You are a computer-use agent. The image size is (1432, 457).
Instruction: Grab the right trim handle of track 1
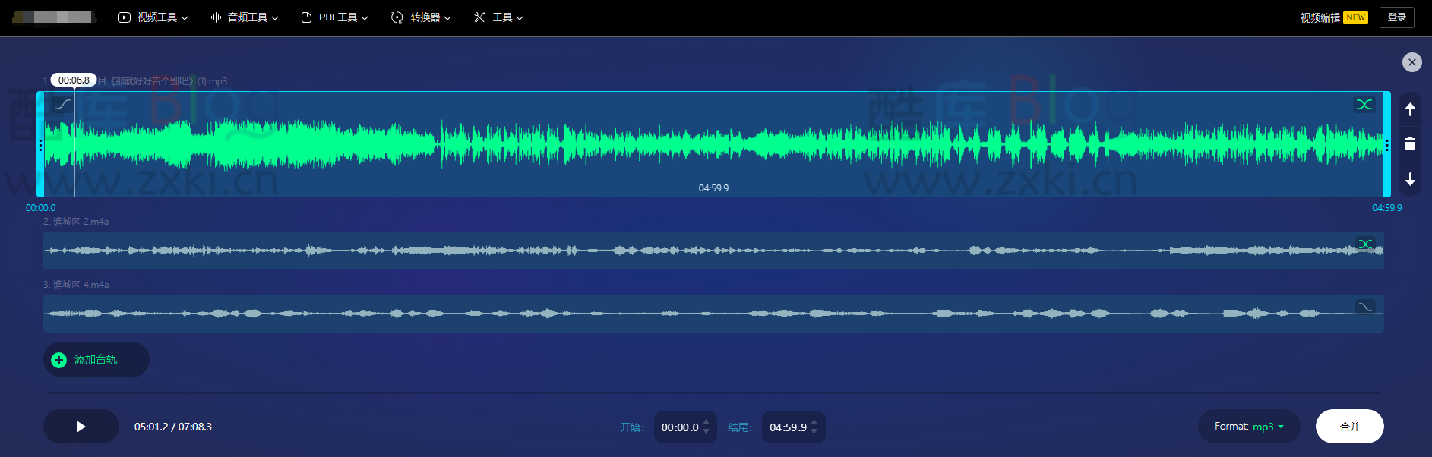[x=1386, y=144]
